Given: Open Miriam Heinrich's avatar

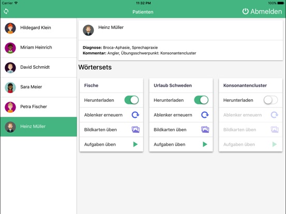Looking at the screenshot, I should [10, 48].
